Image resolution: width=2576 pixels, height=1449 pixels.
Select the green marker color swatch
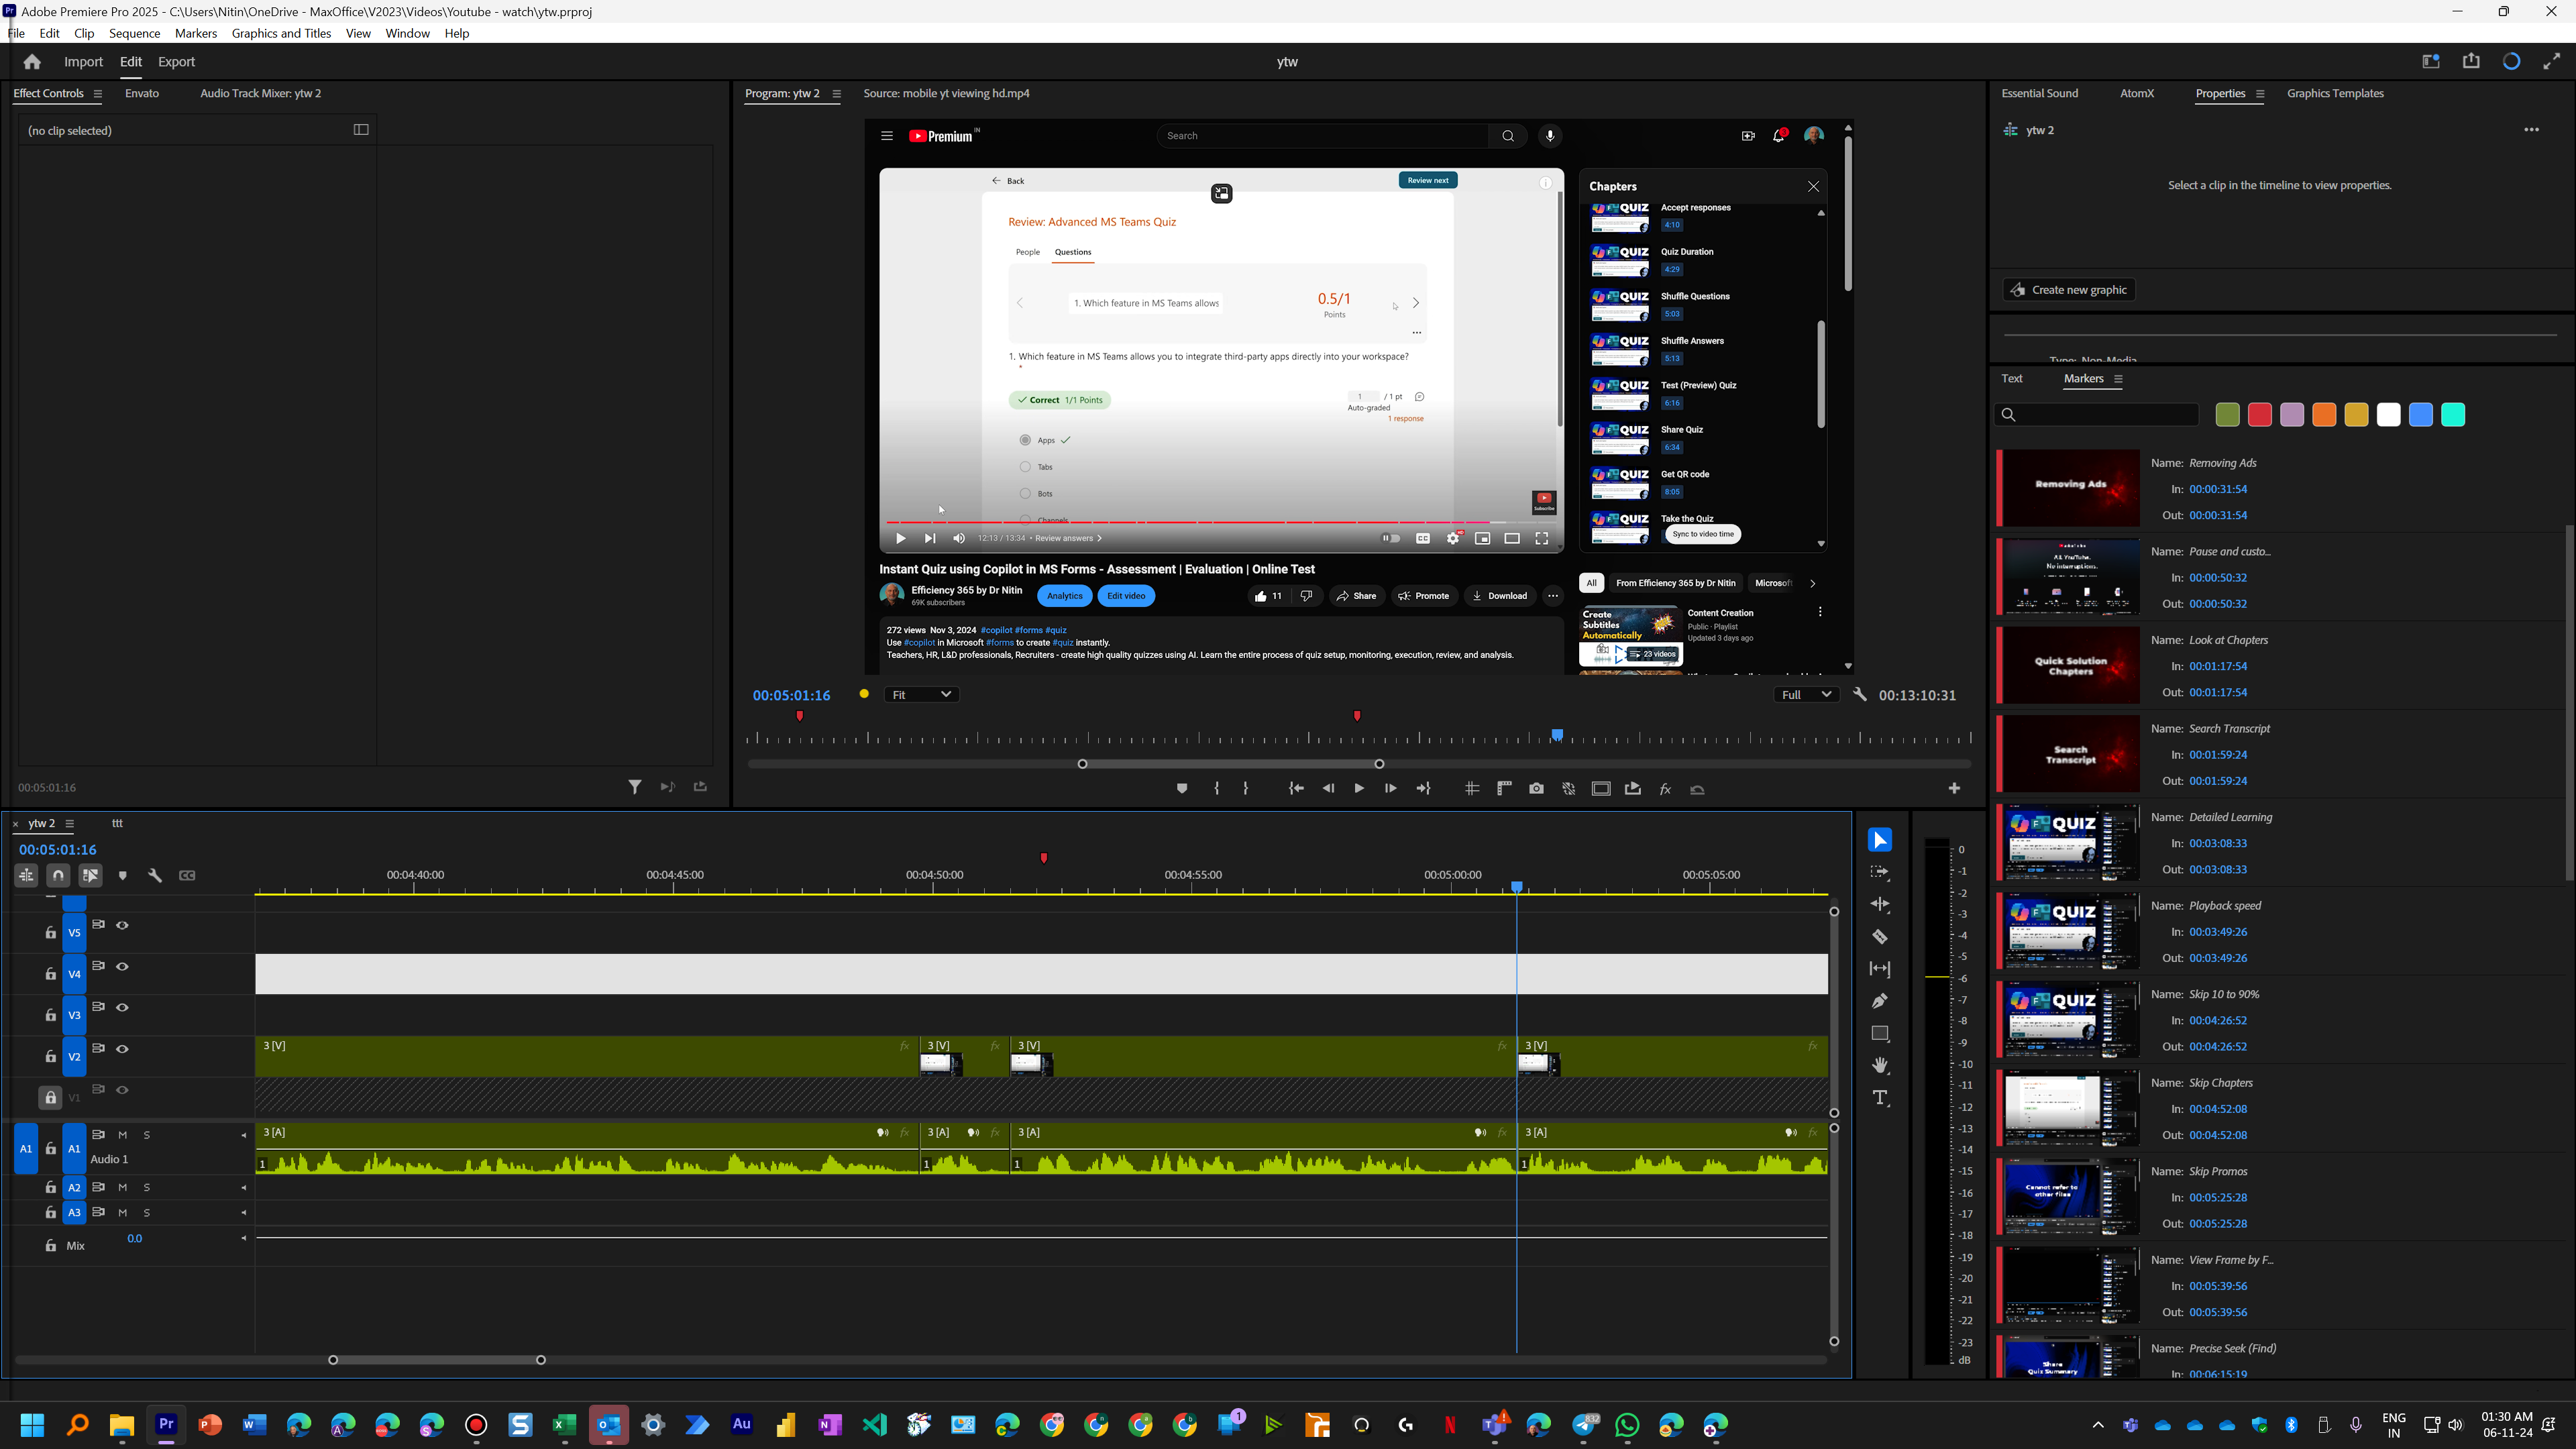[2227, 414]
